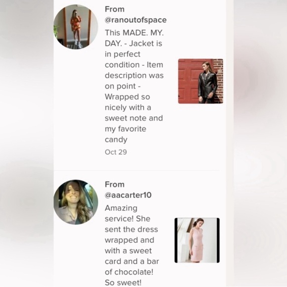287x287 pixels.
Task: Click the "From" label above @ranoutofspace
Action: tap(115, 9)
